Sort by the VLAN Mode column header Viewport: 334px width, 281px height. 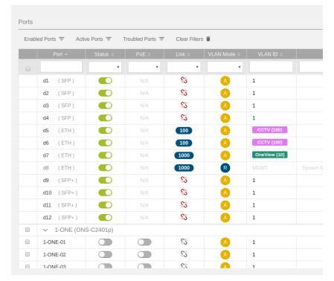click(x=225, y=54)
